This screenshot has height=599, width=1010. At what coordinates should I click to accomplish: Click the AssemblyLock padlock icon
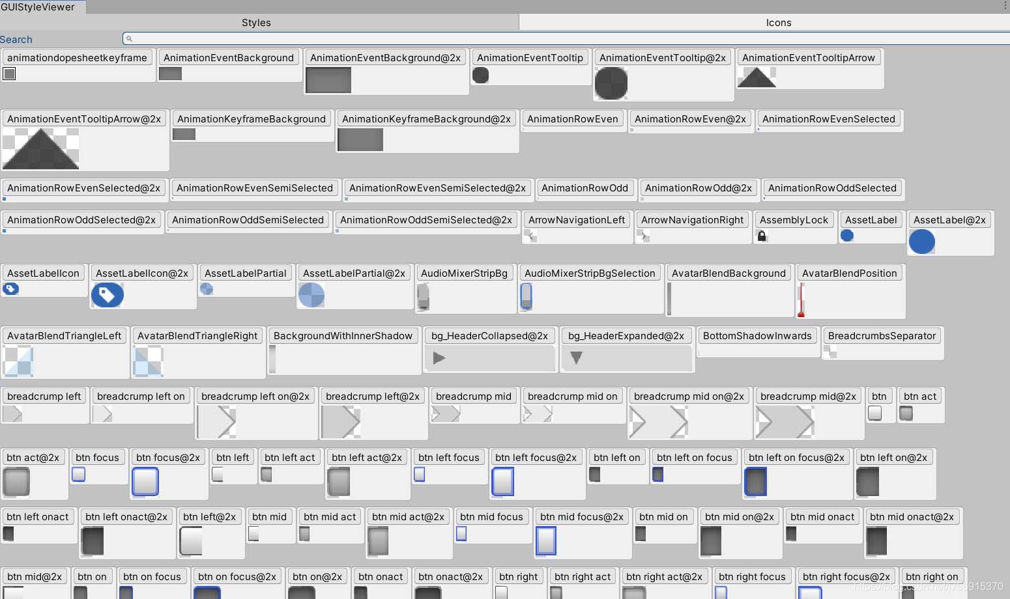point(762,236)
